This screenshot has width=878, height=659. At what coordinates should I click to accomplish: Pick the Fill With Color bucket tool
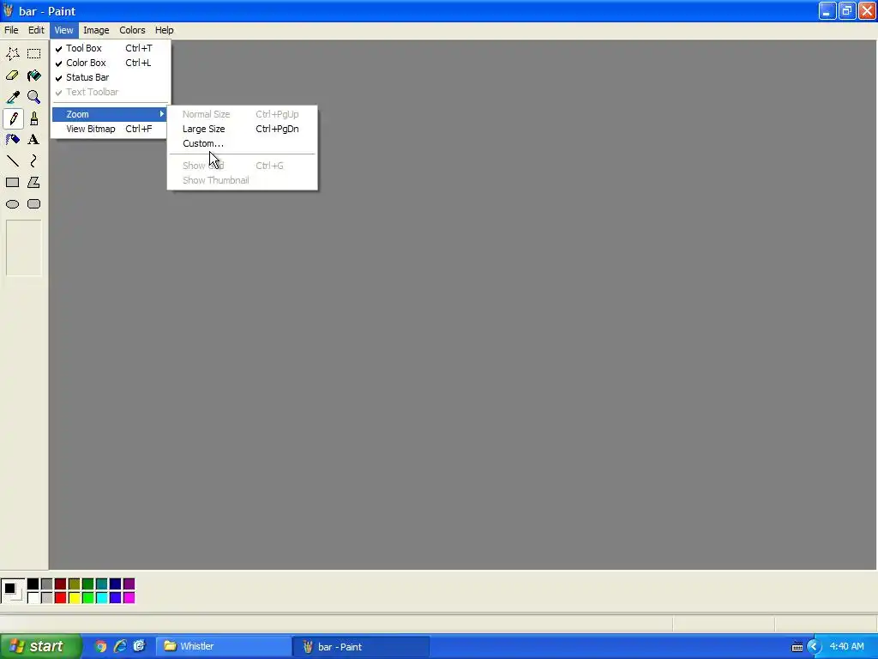tap(34, 76)
